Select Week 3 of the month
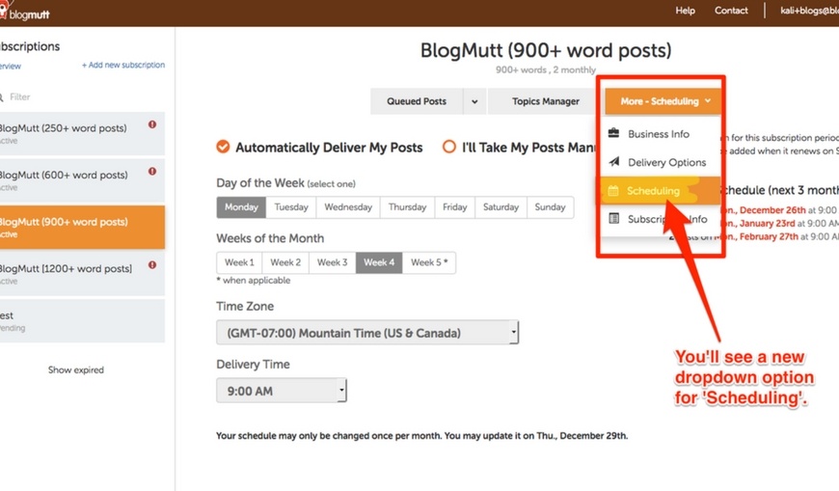The width and height of the screenshot is (839, 491). click(333, 262)
